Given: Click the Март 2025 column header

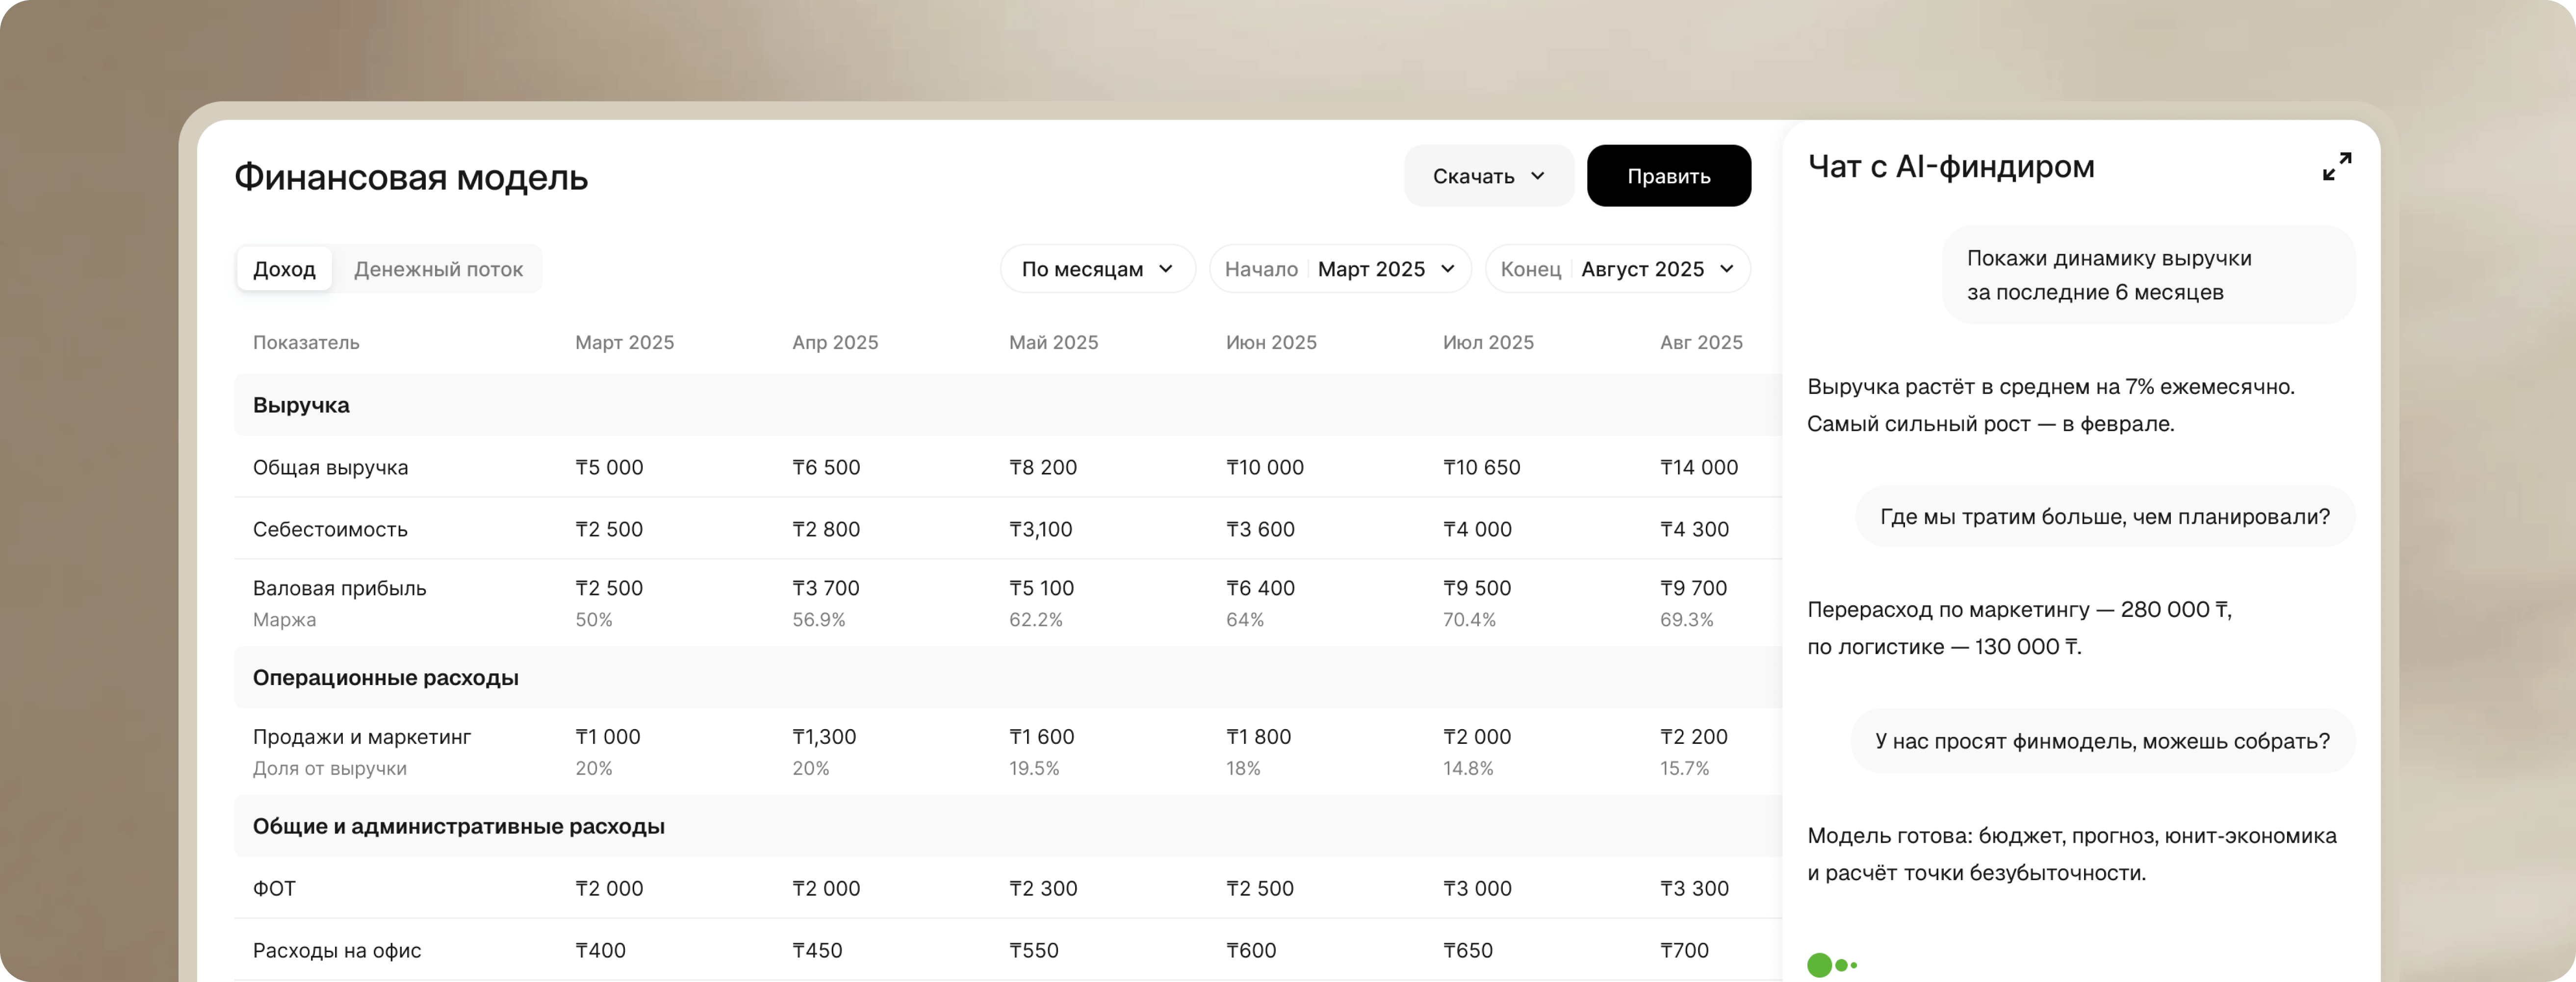Looking at the screenshot, I should 624,343.
